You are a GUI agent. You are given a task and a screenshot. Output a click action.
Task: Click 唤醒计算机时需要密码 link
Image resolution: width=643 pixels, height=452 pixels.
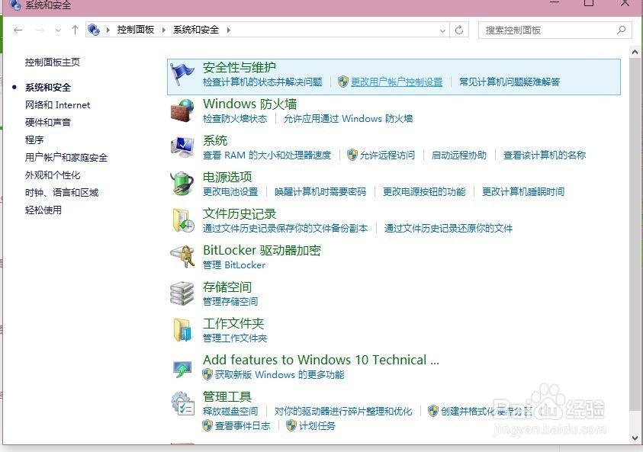320,192
